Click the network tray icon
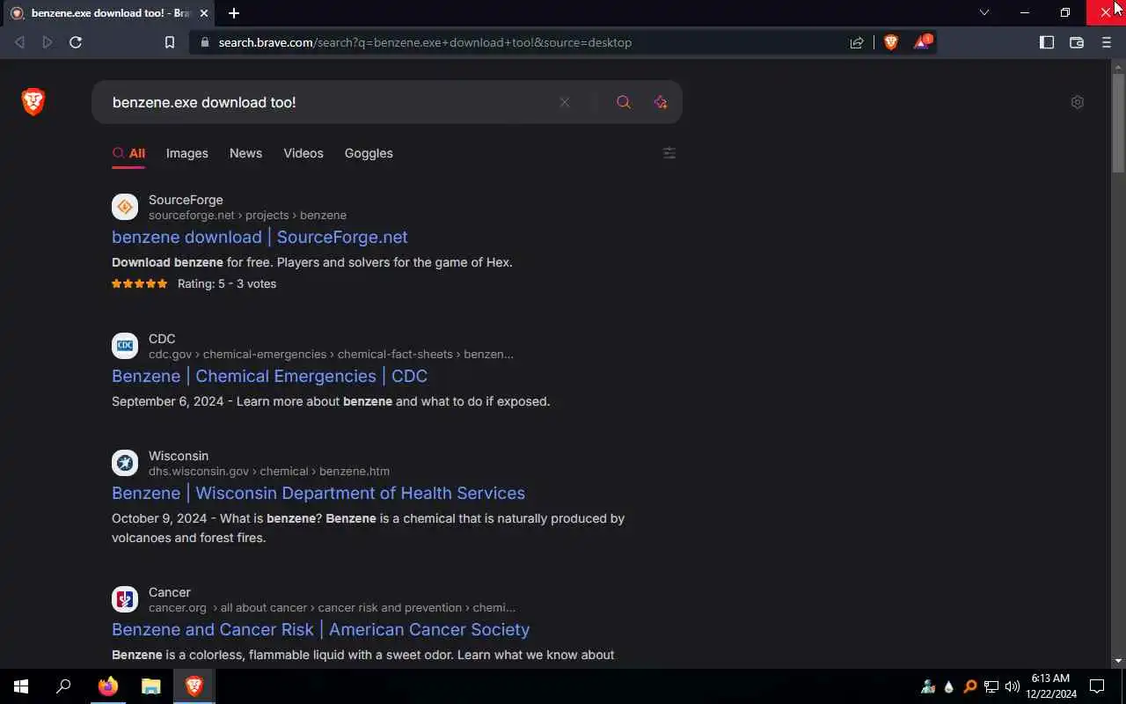The width and height of the screenshot is (1126, 704). [991, 686]
